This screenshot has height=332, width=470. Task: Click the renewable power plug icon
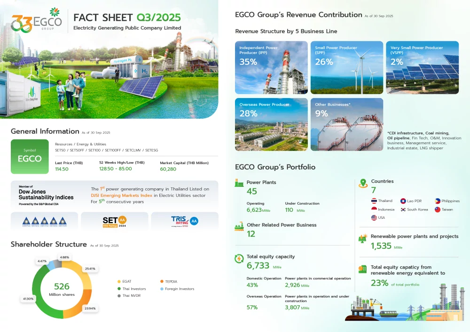362,239
